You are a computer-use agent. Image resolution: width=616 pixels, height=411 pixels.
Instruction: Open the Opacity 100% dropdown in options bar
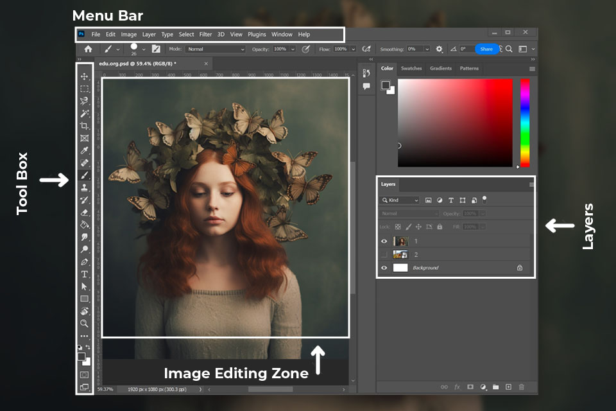pyautogui.click(x=293, y=49)
